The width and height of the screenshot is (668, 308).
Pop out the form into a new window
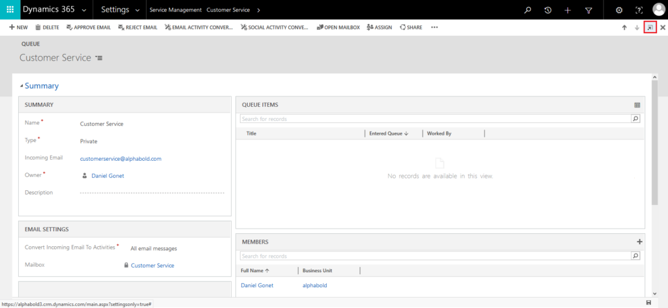coord(650,27)
